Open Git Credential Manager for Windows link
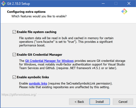 click(x=49, y=61)
